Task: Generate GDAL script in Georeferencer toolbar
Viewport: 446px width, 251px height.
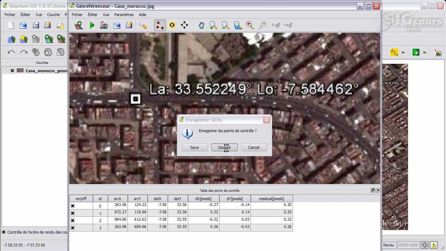Action: [x=104, y=25]
